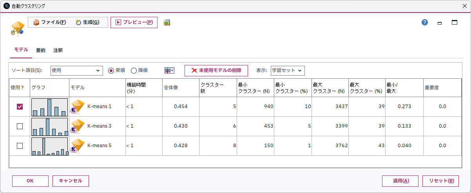
Task: Click the K-means 5 model icon
Action: (77, 146)
